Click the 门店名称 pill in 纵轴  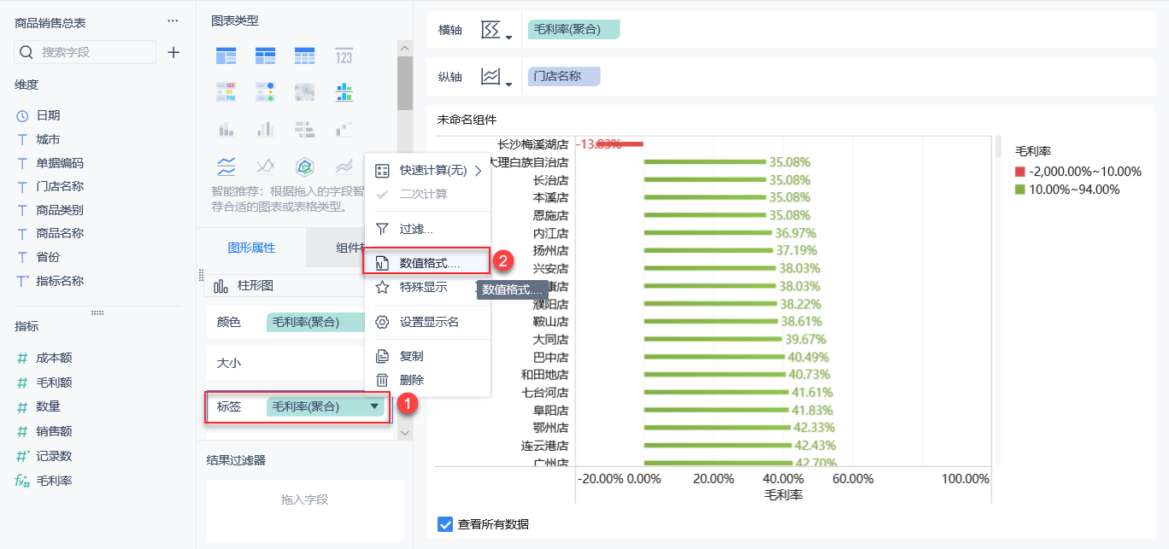[x=564, y=77]
